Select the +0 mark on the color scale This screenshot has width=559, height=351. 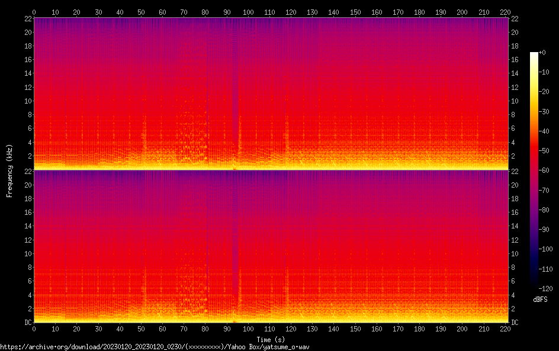[542, 53]
